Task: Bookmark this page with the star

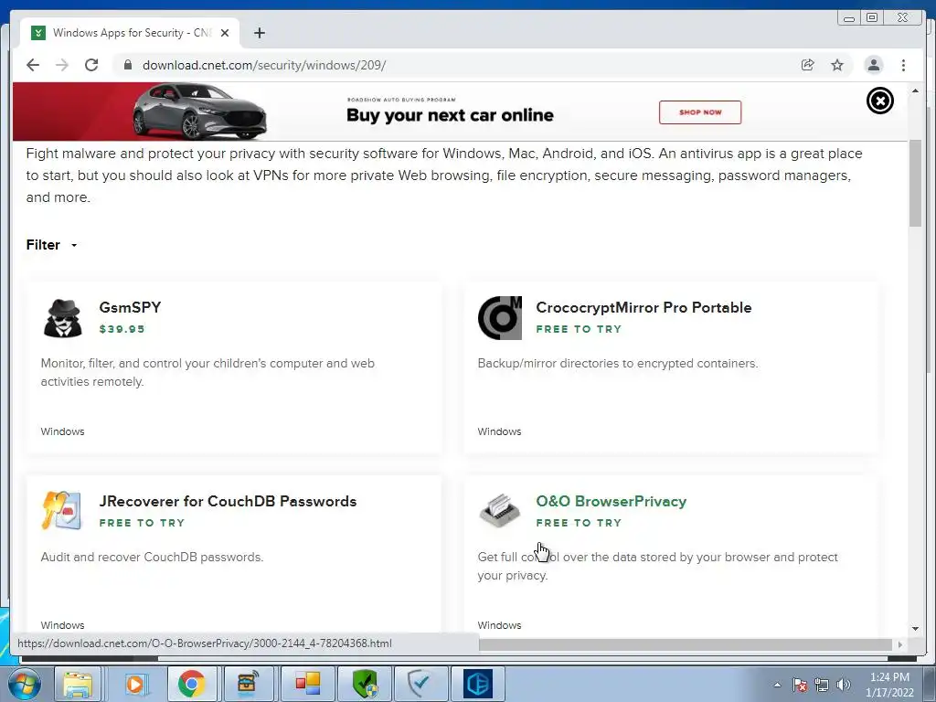Action: click(837, 65)
